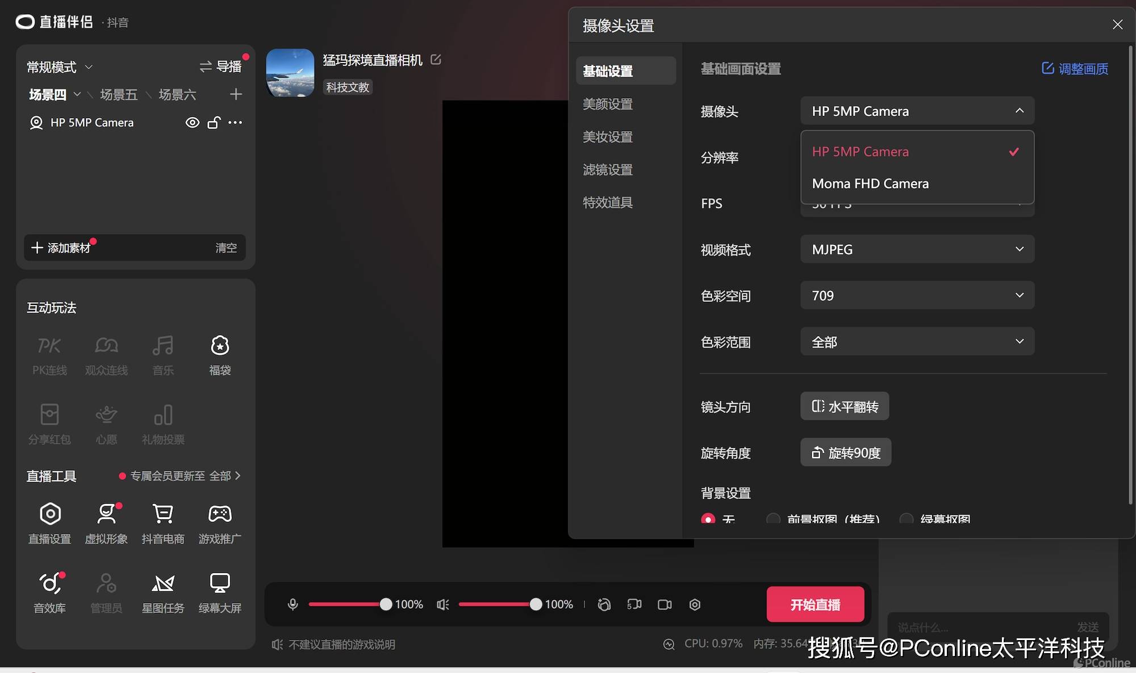The width and height of the screenshot is (1136, 673).
Task: Open 音效库 sound effects library
Action: 49,593
